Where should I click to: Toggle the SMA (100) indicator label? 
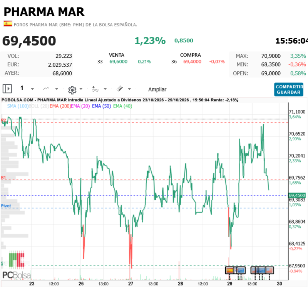tap(18, 106)
